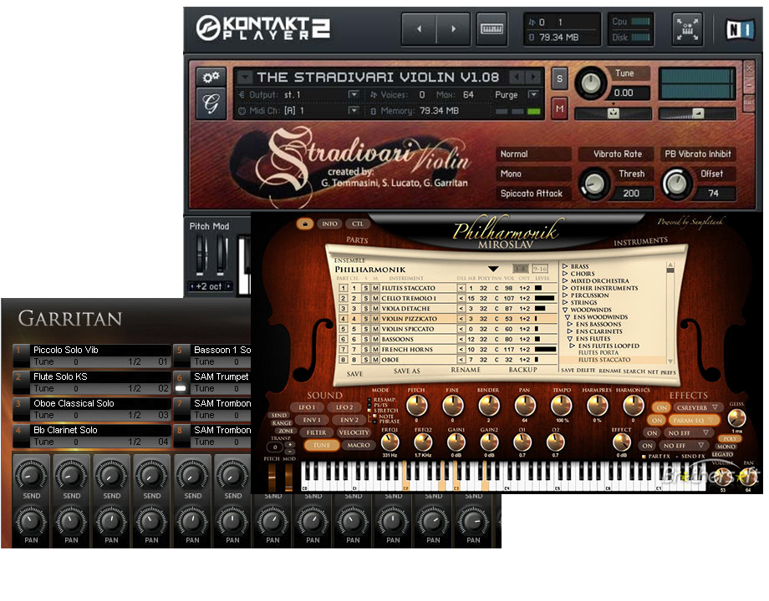Click the PB Vibrato Inhibit Offset knob
769x601 pixels.
click(676, 184)
